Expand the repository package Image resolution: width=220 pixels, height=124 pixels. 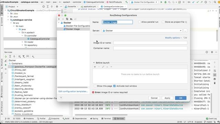coord(22,45)
